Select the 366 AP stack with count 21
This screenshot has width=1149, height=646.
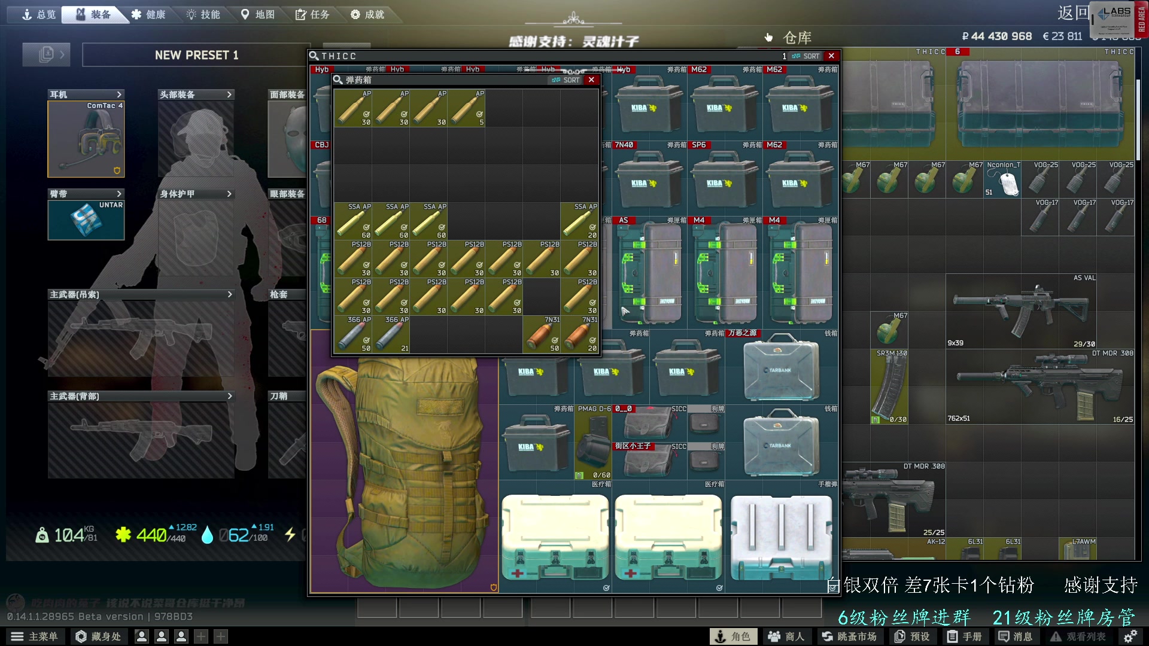click(x=391, y=334)
